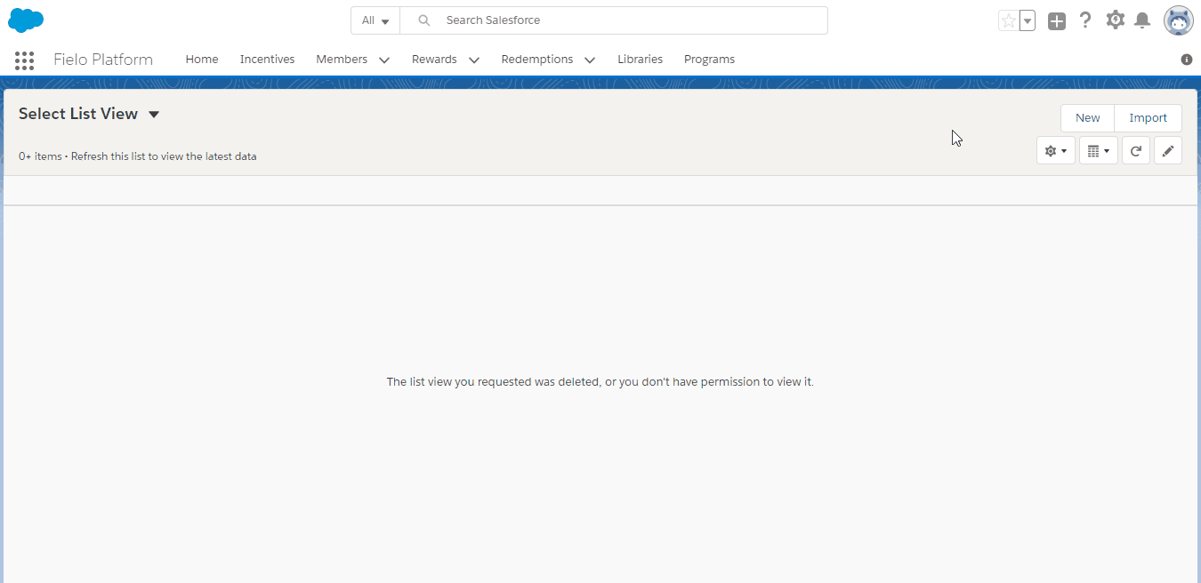The image size is (1201, 583).
Task: Expand the Rewards tab chevron
Action: [x=474, y=60]
